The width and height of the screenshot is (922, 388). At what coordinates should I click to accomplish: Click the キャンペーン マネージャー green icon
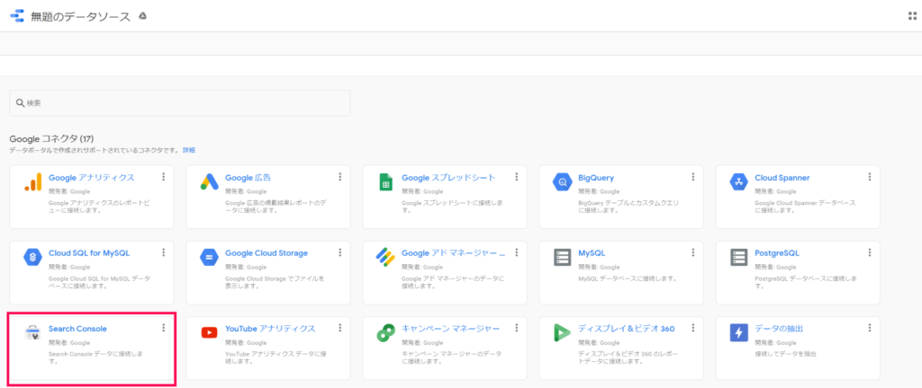pos(385,333)
